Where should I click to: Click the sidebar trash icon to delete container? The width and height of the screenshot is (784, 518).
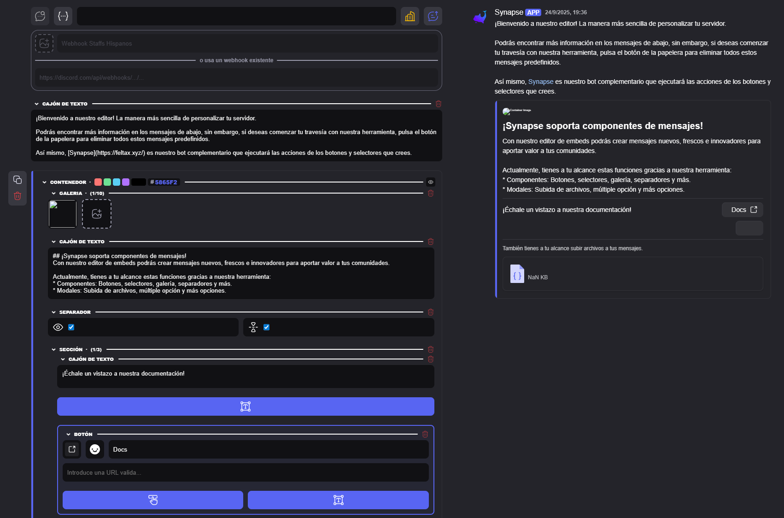18,196
